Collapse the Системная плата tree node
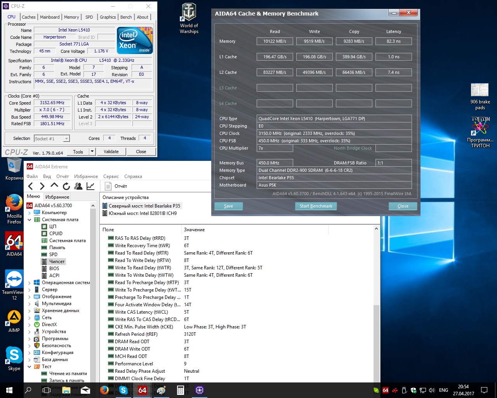 pyautogui.click(x=30, y=220)
